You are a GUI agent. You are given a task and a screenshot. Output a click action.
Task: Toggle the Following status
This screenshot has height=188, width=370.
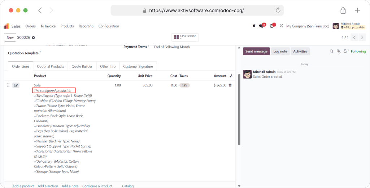point(358,51)
